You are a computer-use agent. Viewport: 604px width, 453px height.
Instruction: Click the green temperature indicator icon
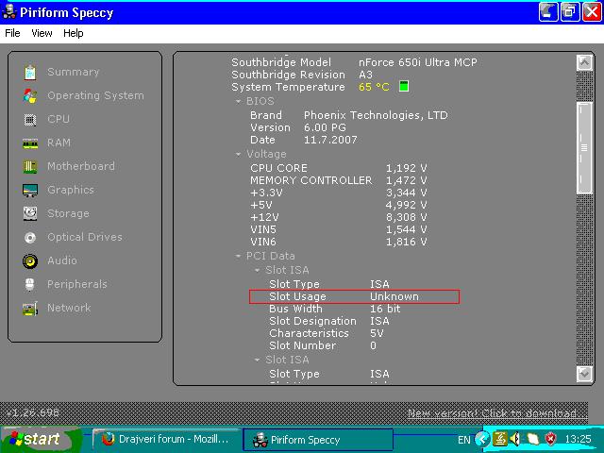403,86
